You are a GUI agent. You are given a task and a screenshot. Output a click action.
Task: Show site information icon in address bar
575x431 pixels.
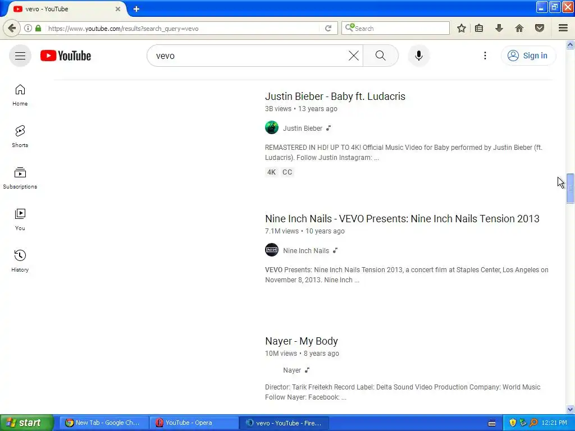[28, 28]
